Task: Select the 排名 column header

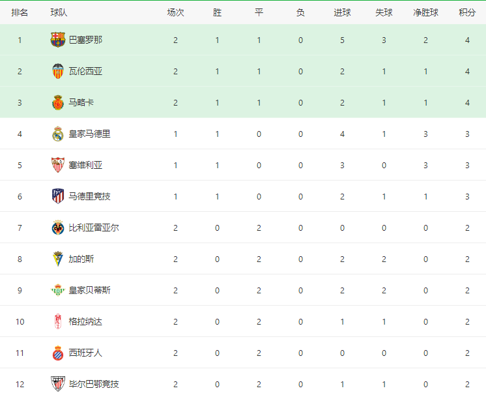Action: click(20, 12)
